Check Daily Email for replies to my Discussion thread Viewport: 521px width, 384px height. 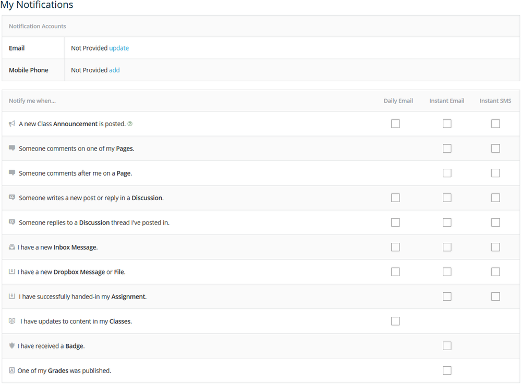[395, 222]
